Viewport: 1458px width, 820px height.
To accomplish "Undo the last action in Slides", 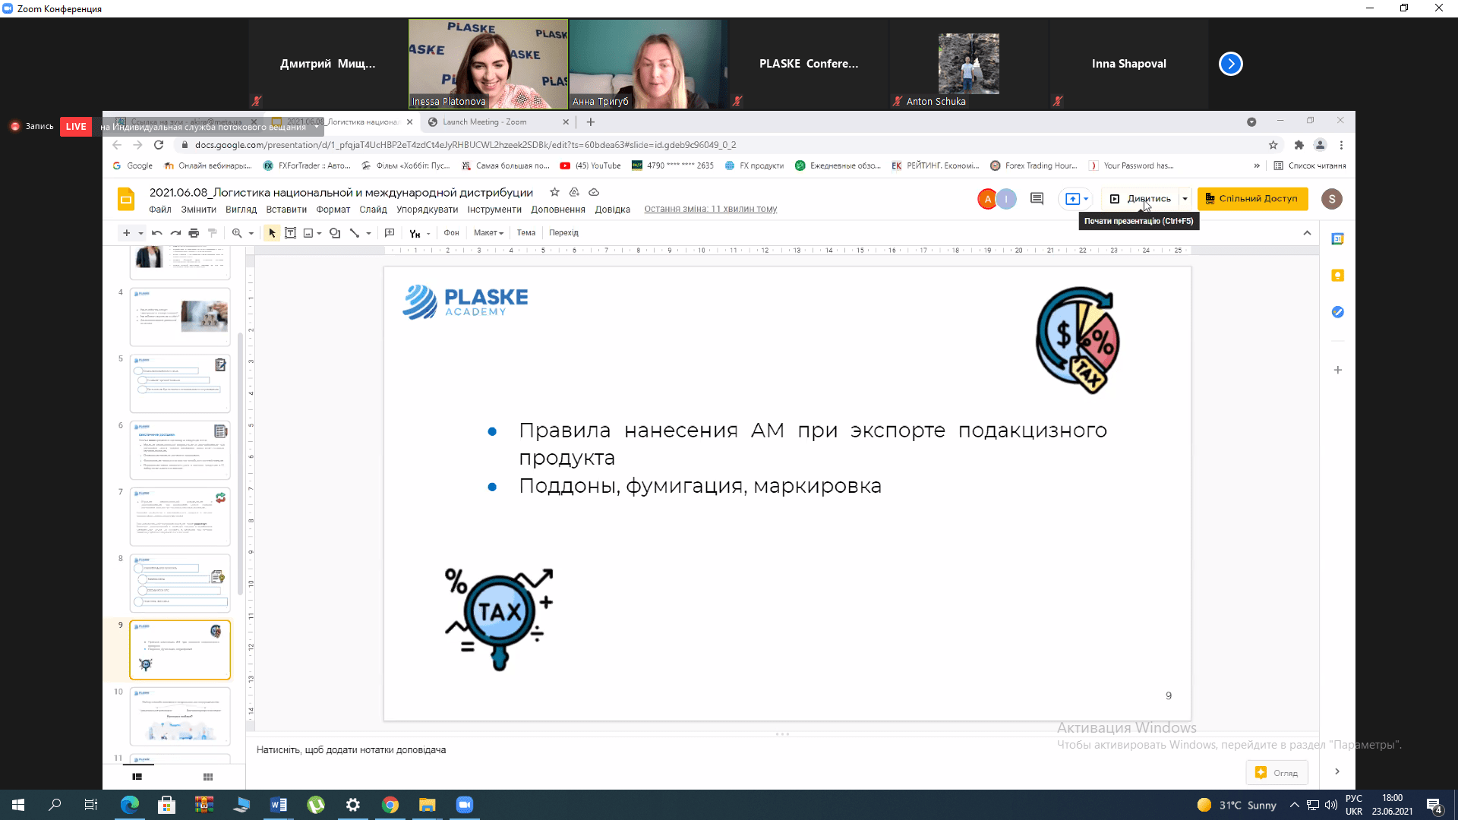I will [157, 233].
